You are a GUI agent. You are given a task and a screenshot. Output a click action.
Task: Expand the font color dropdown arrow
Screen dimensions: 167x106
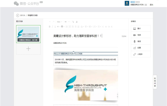coord(60,27)
